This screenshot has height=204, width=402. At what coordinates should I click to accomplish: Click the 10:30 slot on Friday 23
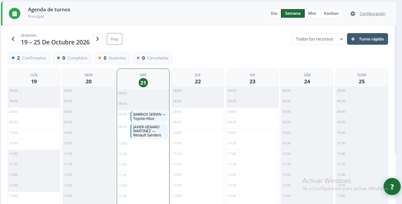click(x=253, y=145)
